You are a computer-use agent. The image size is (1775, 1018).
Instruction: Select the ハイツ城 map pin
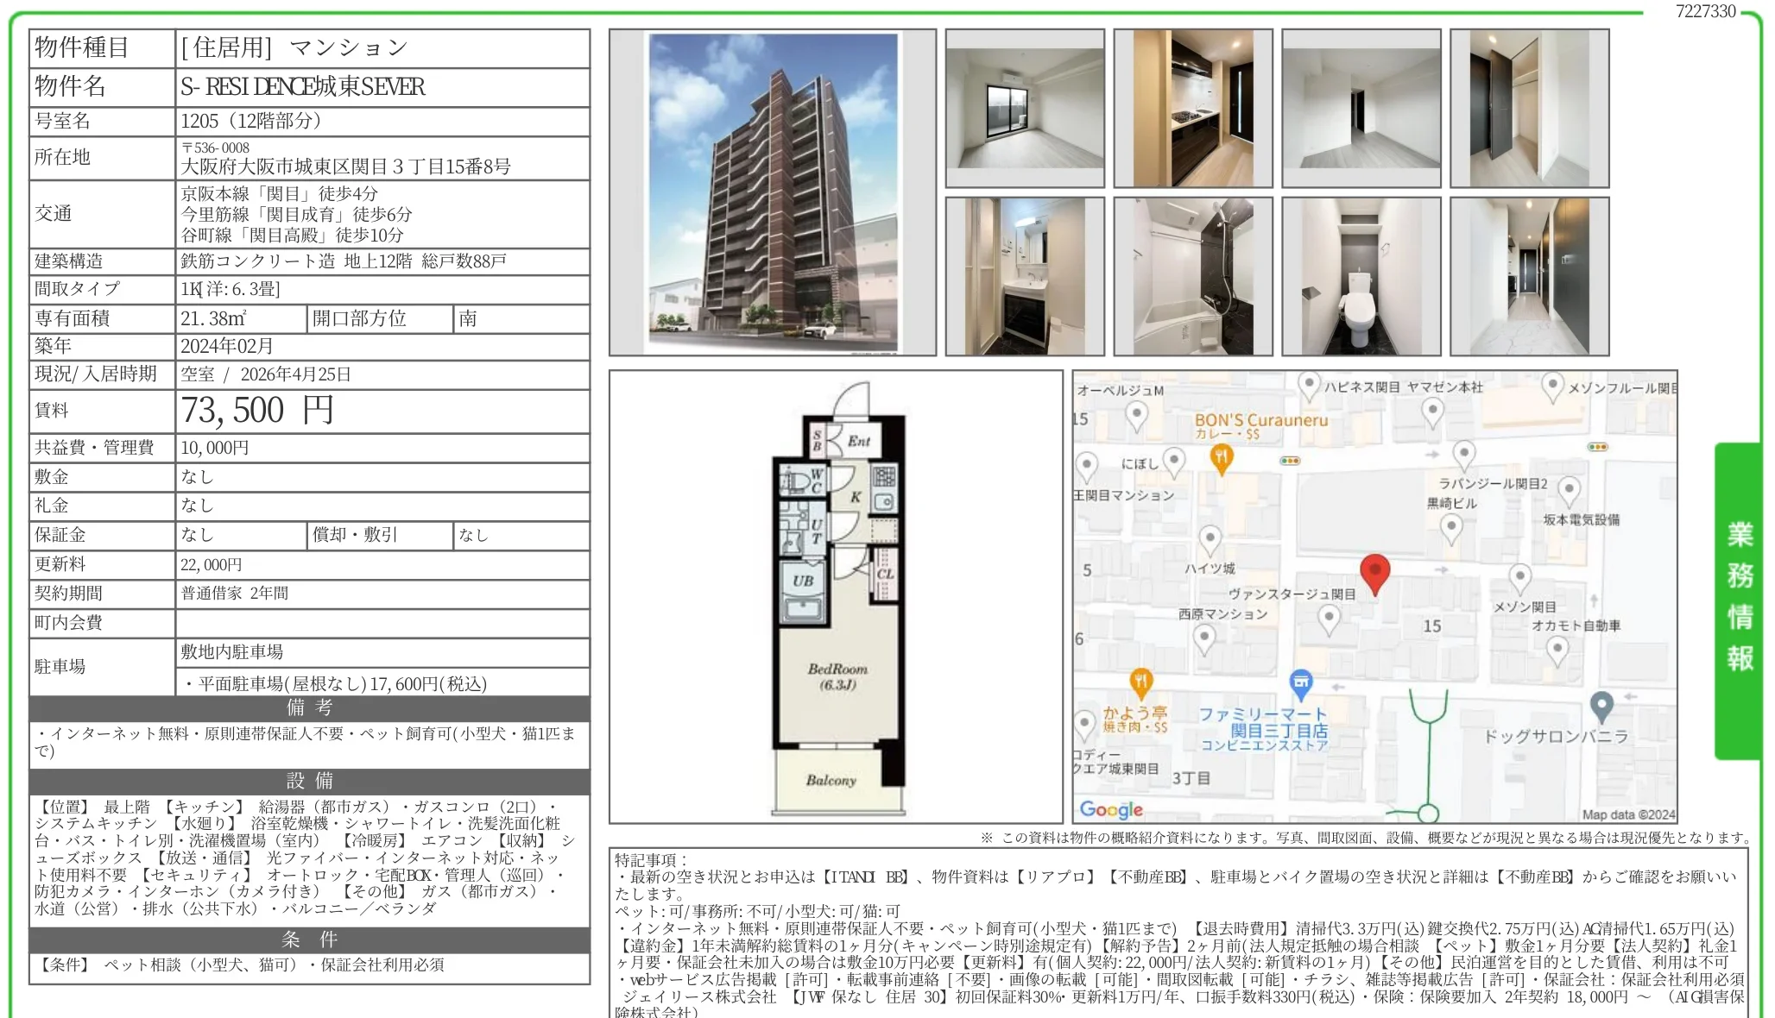pos(1210,537)
